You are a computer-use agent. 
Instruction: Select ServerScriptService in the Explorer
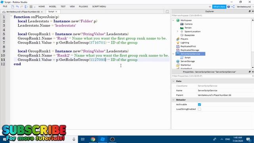tap(190, 54)
